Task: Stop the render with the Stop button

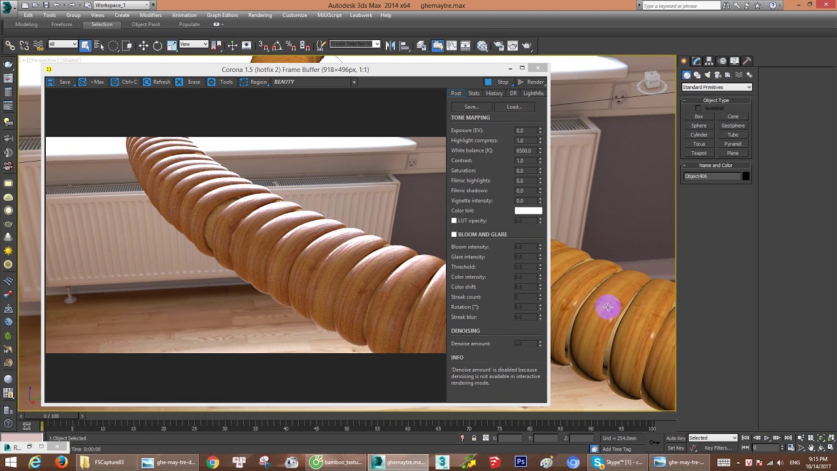Action: click(497, 82)
